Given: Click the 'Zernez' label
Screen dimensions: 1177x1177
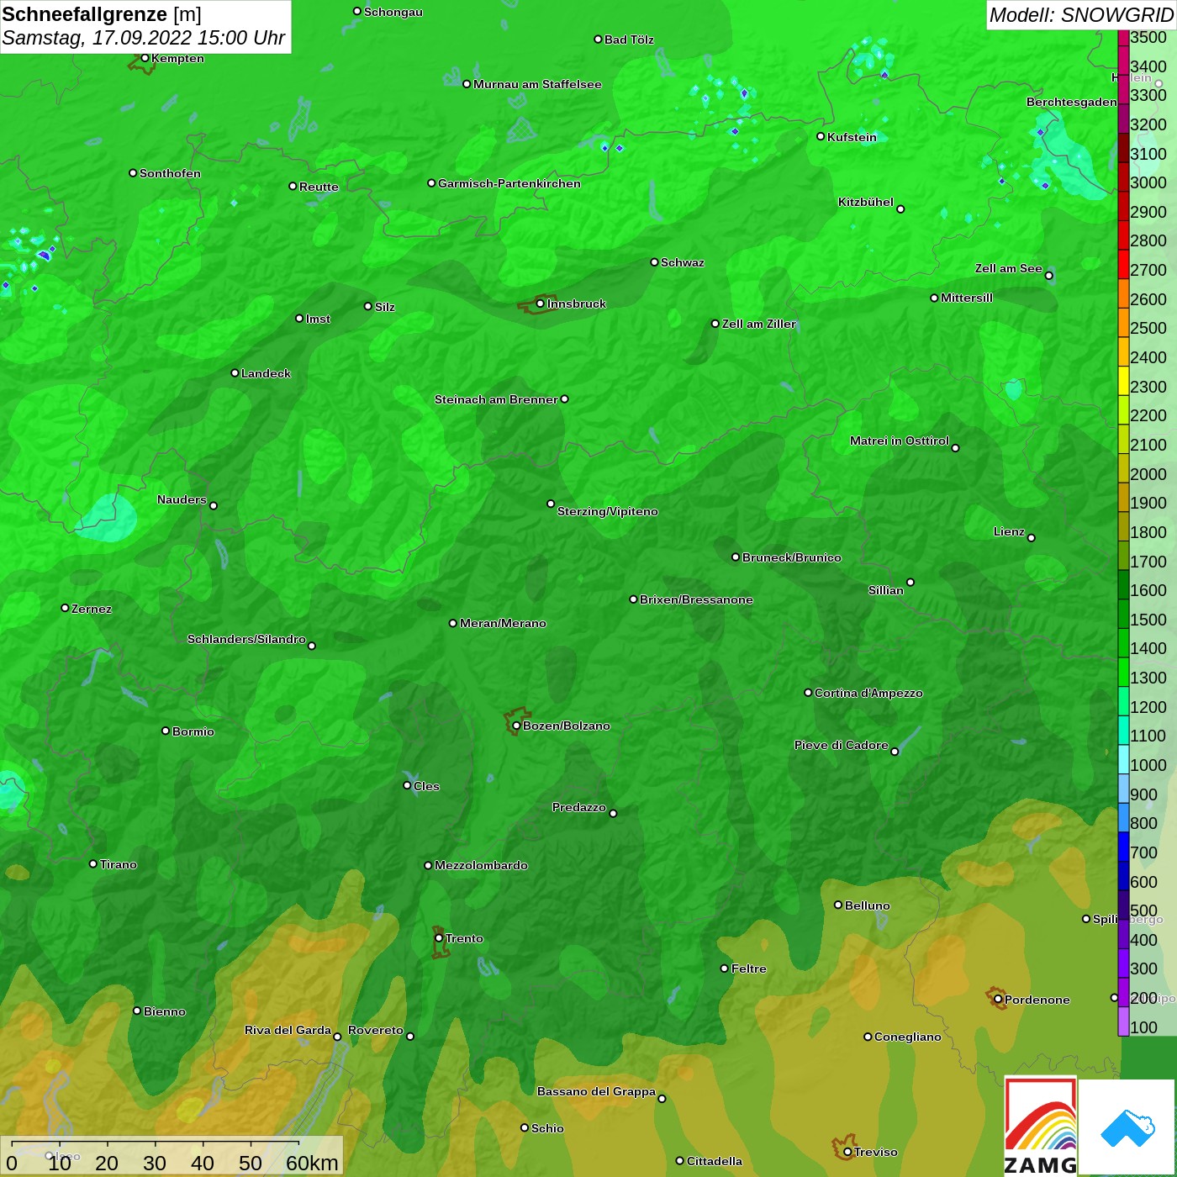Looking at the screenshot, I should point(92,609).
